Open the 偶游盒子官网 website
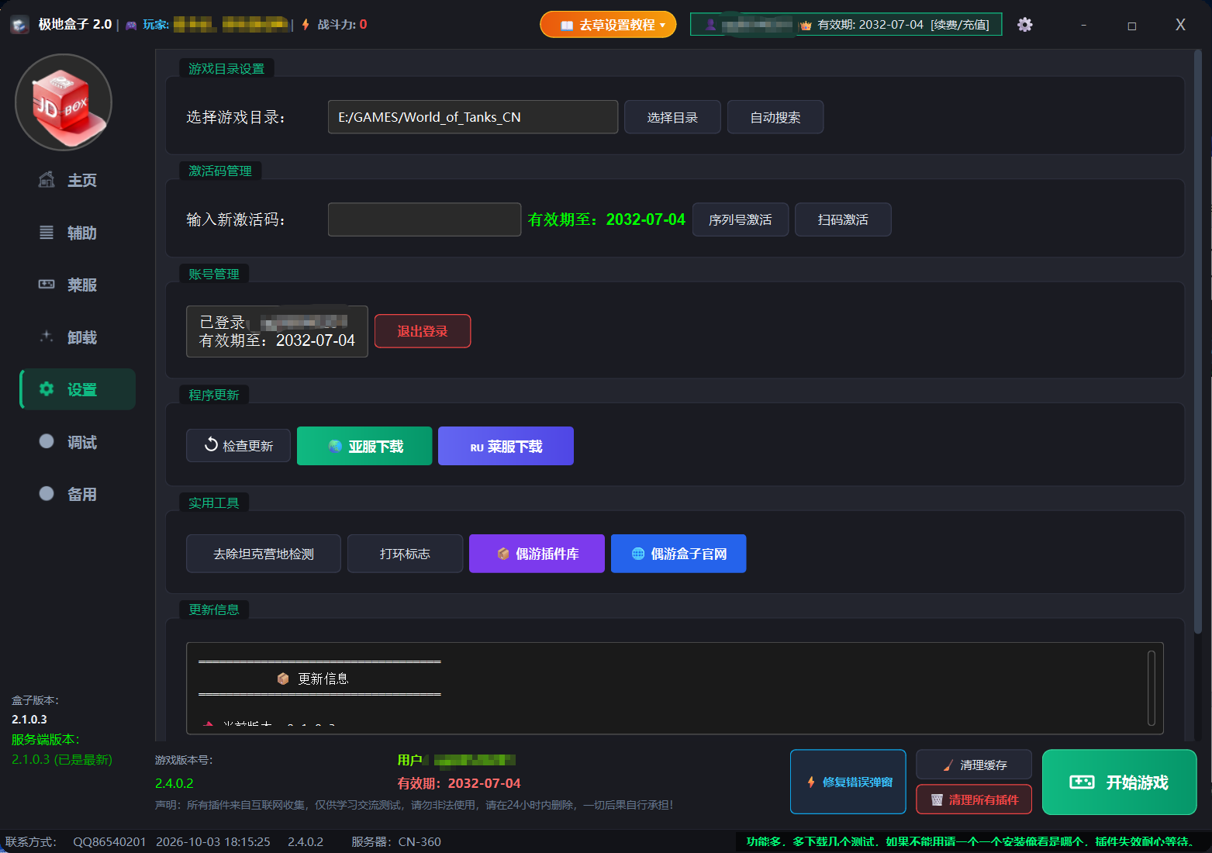The image size is (1212, 853). click(x=679, y=554)
